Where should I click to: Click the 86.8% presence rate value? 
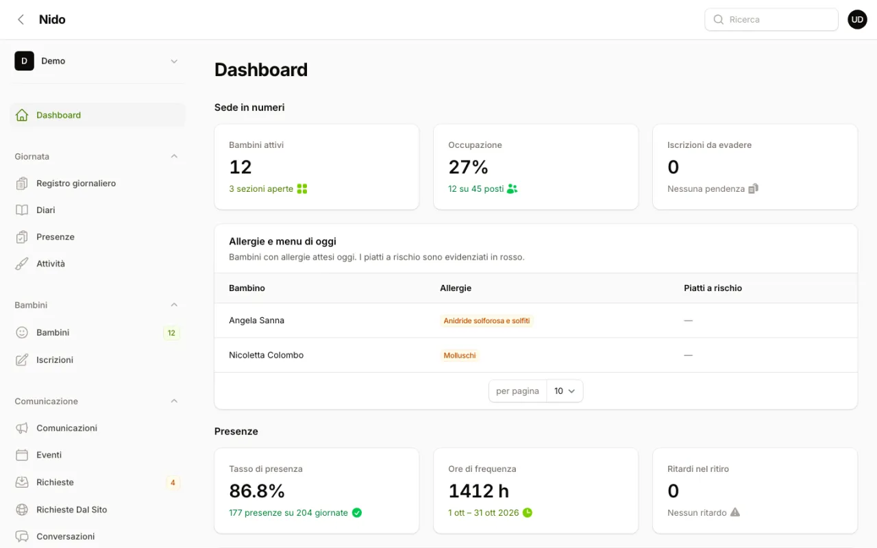tap(257, 491)
